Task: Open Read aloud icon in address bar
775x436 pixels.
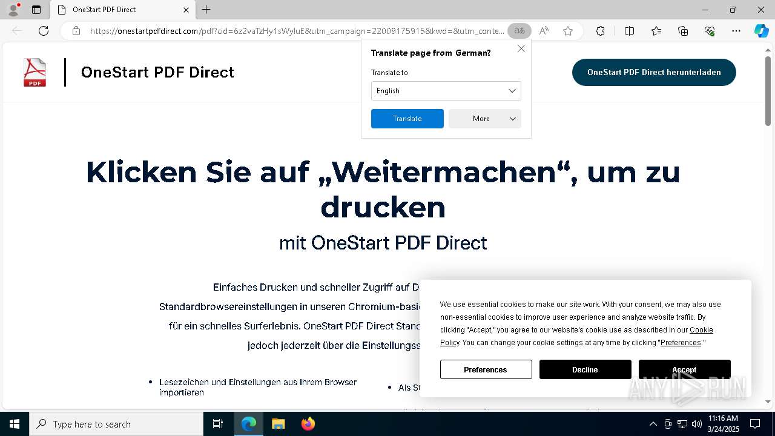Action: coord(544,31)
